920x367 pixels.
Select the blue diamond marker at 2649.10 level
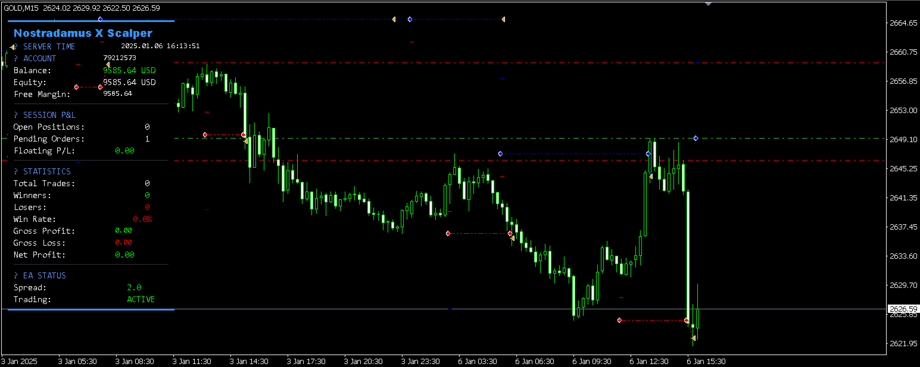[x=695, y=138]
